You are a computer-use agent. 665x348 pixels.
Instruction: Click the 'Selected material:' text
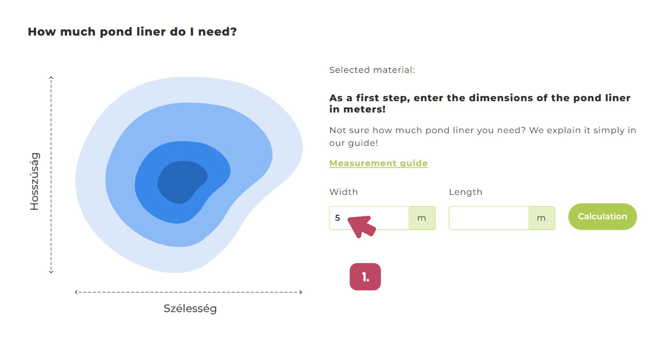[372, 70]
